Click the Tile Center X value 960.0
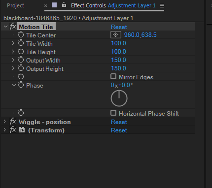Image resolution: width=212 pixels, height=188 pixels. 132,35
